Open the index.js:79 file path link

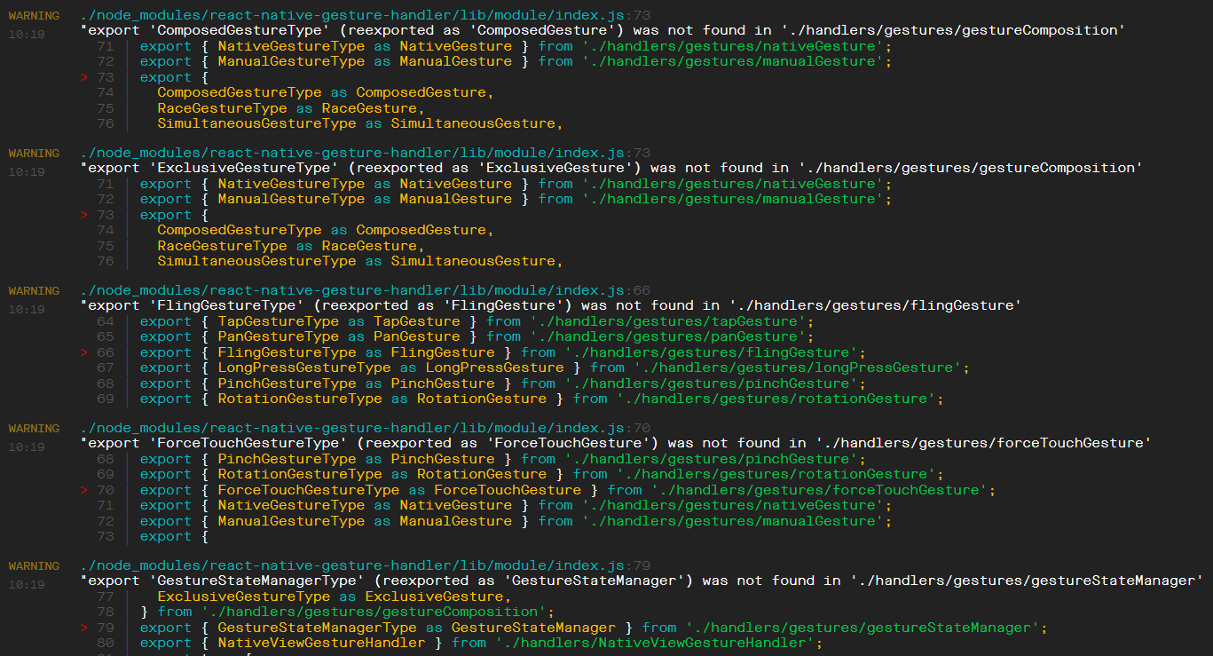tap(365, 565)
